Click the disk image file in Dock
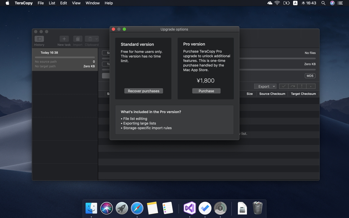The height and width of the screenshot is (218, 349). [242, 208]
